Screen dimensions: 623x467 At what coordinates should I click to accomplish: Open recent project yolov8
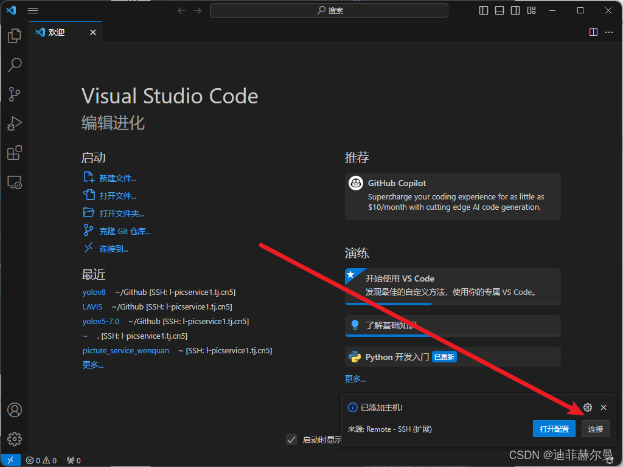(x=94, y=292)
